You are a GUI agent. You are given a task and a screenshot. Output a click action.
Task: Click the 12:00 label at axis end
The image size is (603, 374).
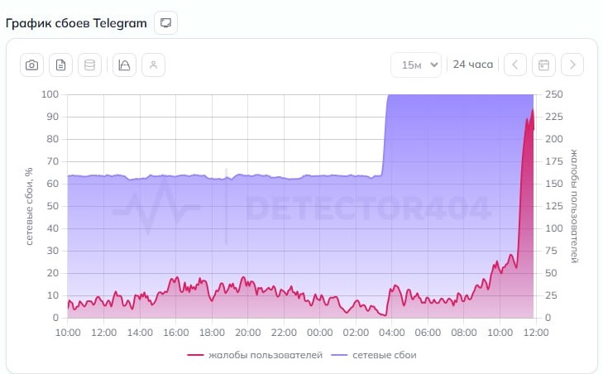[534, 333]
